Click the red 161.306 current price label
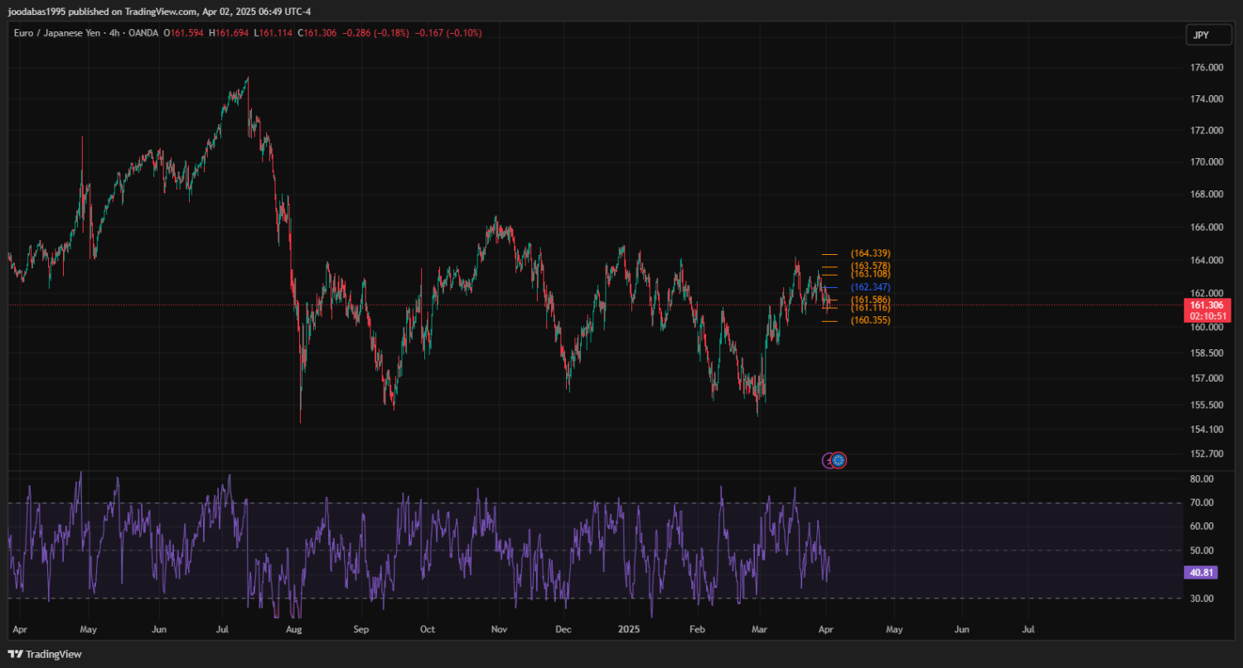This screenshot has width=1243, height=668. click(x=1207, y=305)
